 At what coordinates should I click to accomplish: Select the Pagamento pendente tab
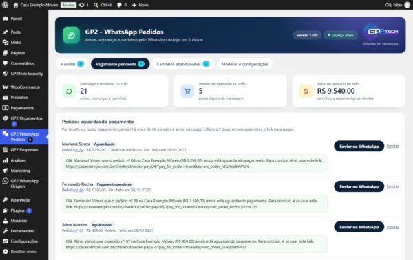point(120,64)
